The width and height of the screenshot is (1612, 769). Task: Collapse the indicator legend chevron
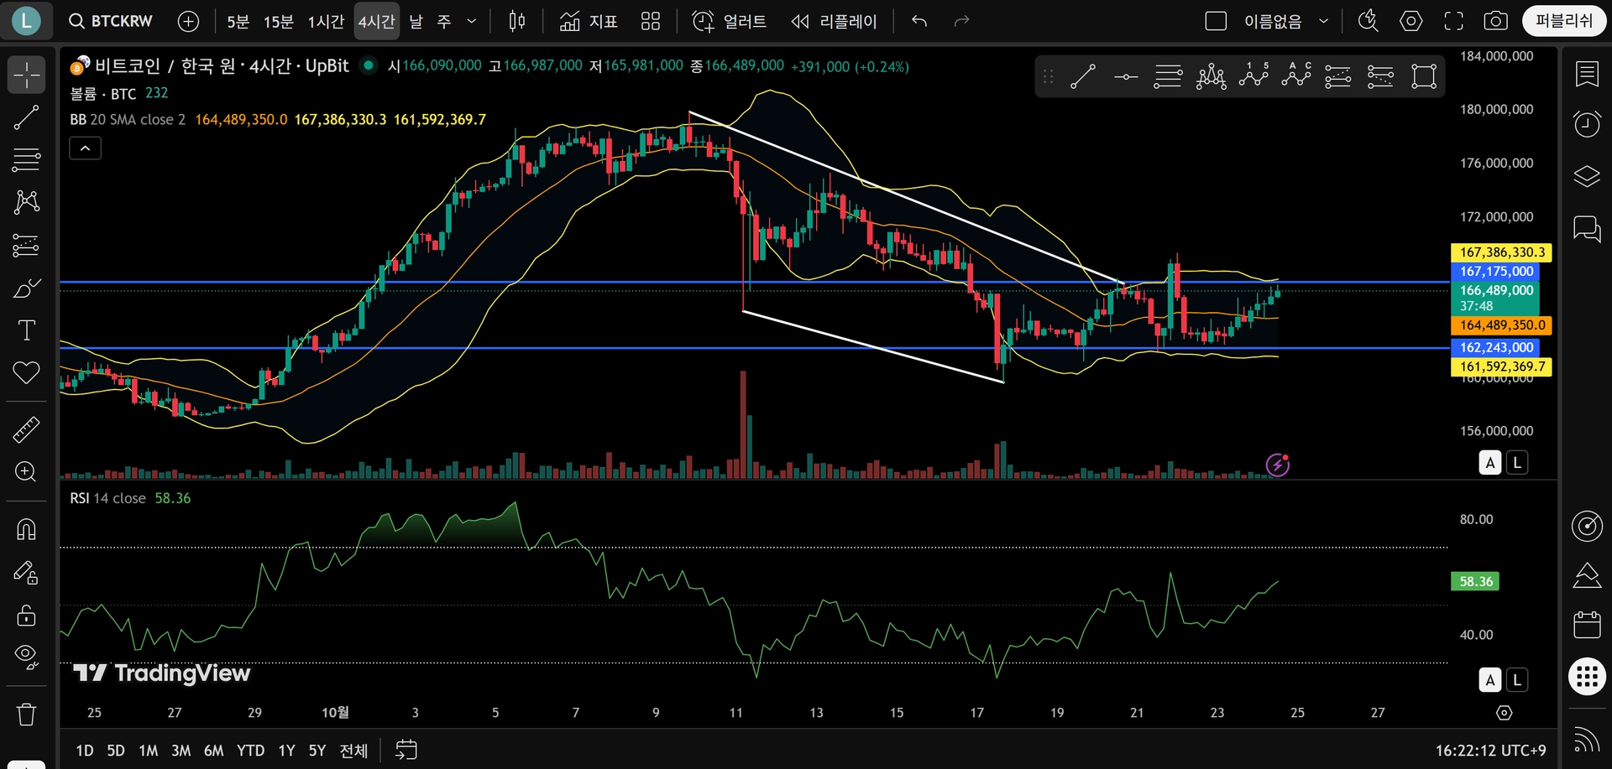[x=85, y=148]
